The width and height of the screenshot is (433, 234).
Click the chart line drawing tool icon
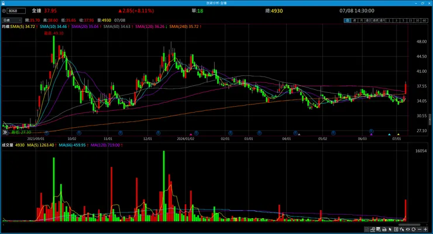[x=373, y=229]
